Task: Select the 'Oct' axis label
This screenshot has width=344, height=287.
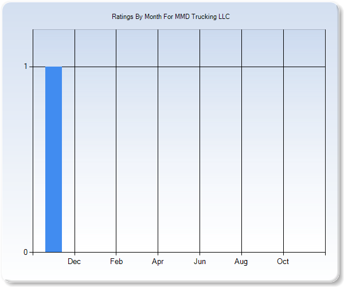Action: click(283, 262)
